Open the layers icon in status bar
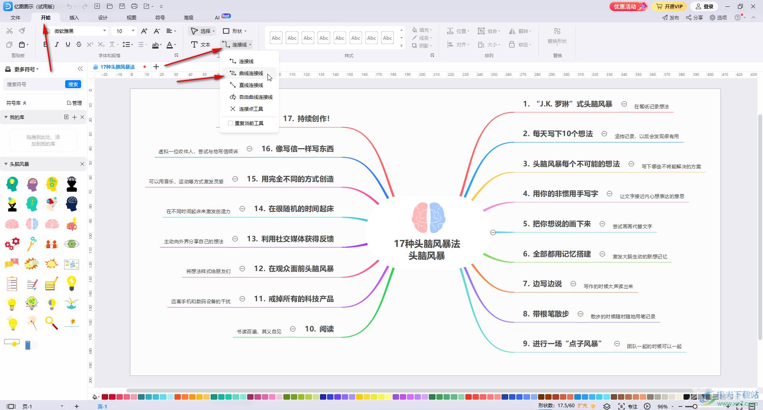This screenshot has height=410, width=763. point(607,406)
